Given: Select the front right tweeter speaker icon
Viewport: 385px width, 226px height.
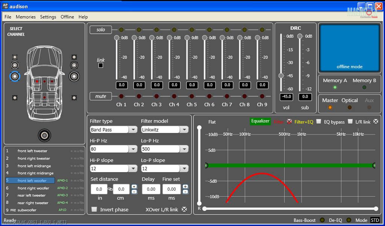Looking at the screenshot, I should pyautogui.click(x=74, y=57).
